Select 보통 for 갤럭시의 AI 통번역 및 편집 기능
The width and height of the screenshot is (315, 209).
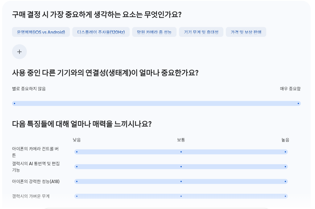tap(180, 166)
